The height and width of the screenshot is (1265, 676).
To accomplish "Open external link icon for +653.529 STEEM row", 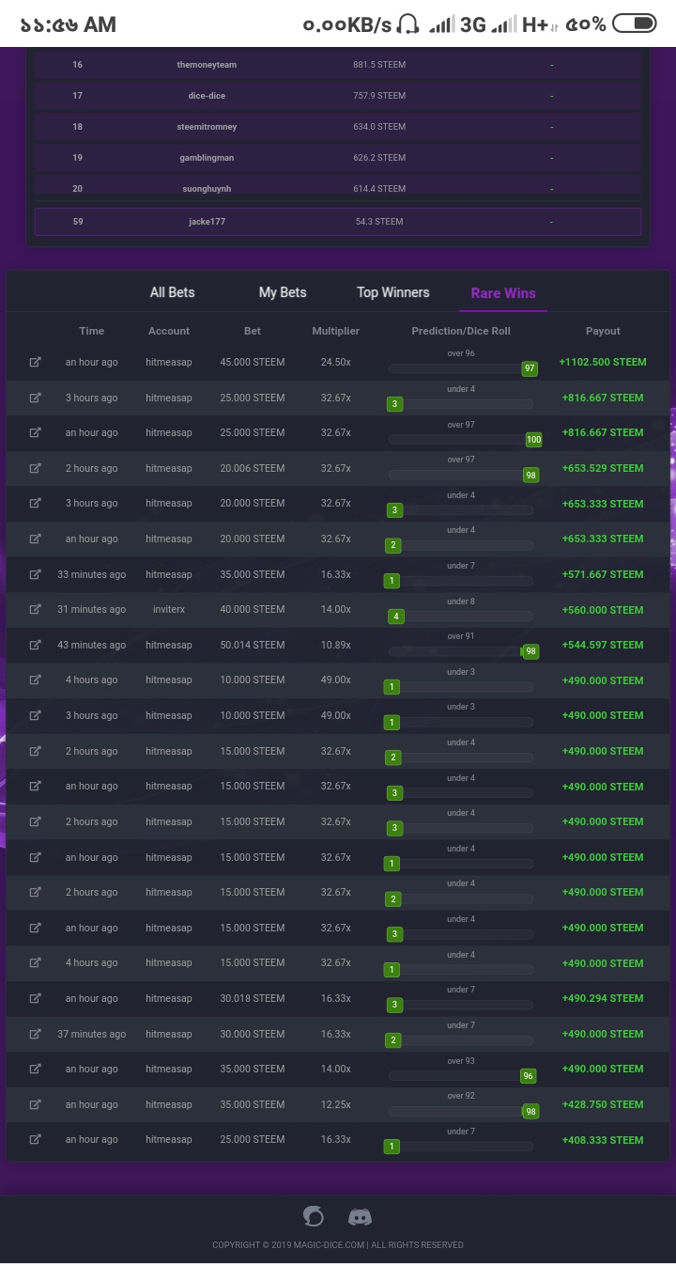I will 36,468.
